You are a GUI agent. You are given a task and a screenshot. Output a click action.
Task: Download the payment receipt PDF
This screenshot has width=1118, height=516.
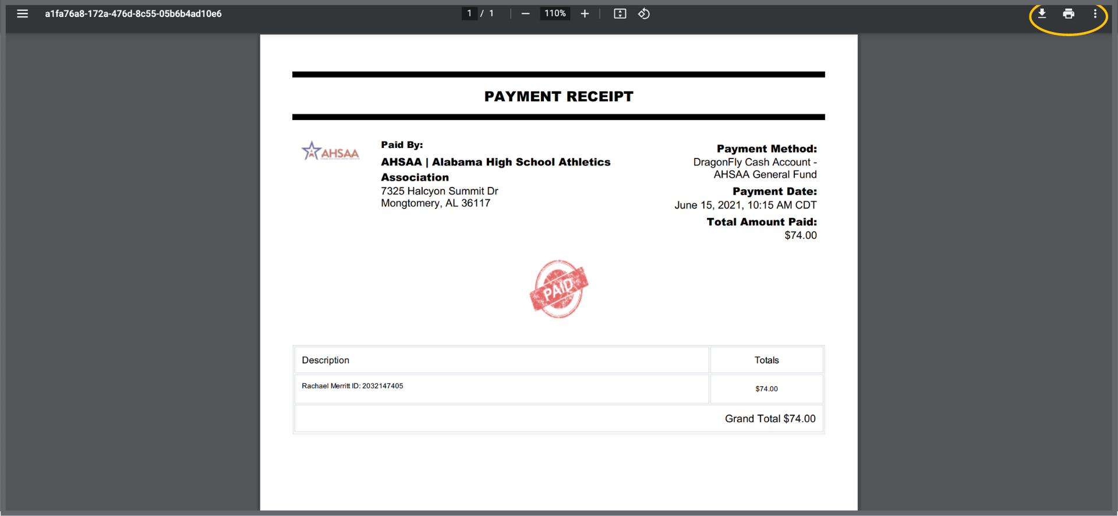(1042, 13)
